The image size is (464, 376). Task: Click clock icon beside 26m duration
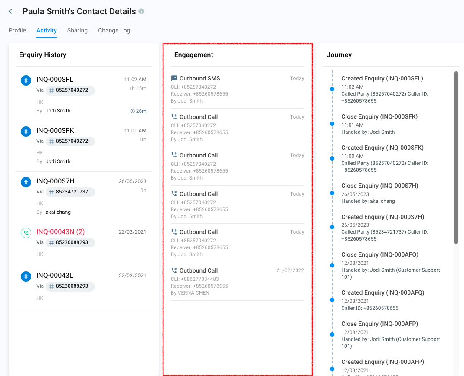133,111
